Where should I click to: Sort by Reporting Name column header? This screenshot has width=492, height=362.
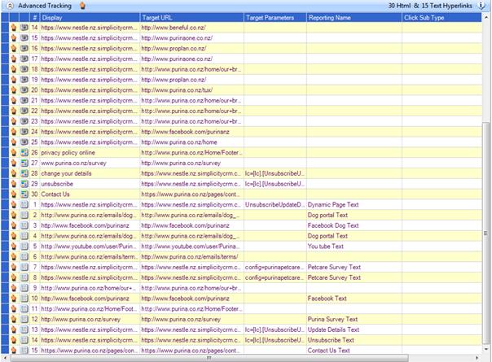(354, 18)
